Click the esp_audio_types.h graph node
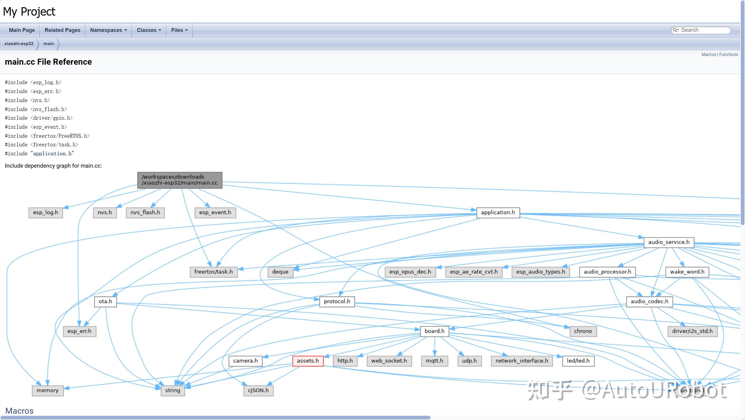 (541, 272)
